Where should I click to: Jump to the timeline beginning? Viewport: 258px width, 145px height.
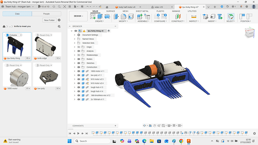point(70,133)
